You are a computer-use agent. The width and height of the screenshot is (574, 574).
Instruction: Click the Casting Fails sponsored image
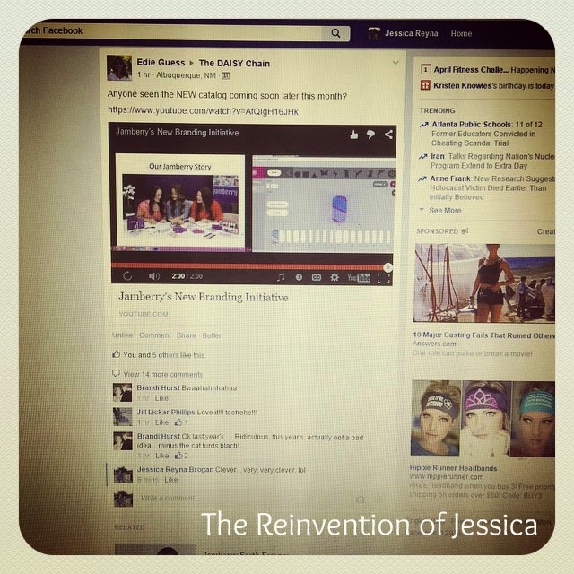coord(484,283)
